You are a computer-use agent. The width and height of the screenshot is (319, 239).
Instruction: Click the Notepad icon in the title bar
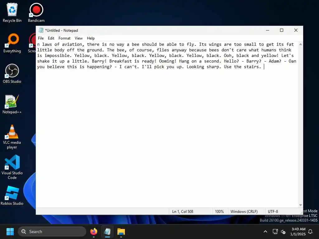click(41, 30)
